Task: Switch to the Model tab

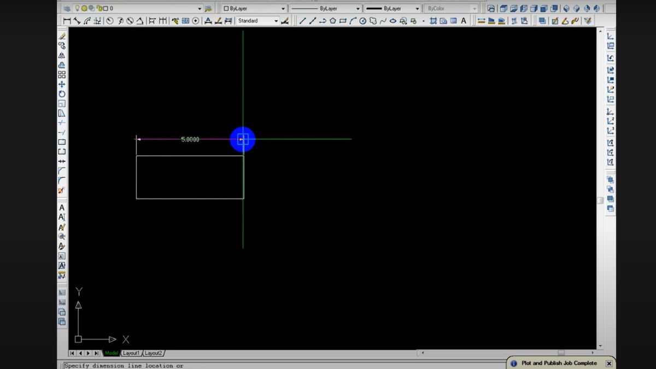Action: [112, 353]
